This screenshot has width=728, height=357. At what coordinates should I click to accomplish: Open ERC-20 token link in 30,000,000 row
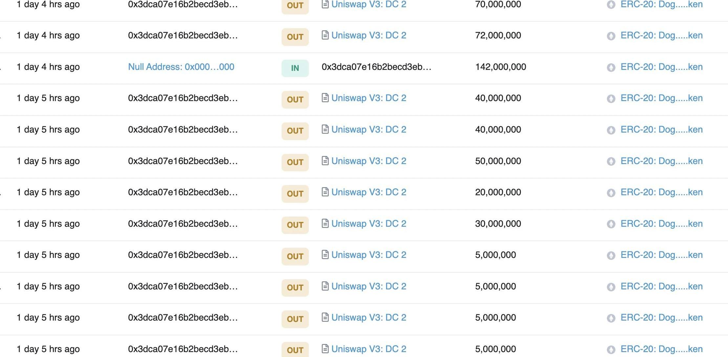(x=661, y=224)
